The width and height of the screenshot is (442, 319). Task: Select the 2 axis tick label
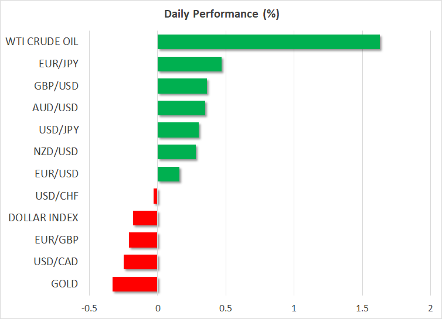(x=430, y=308)
